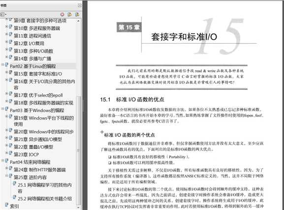Screen dimensions: 284x210
Task: Click bookmark icon beside Part02 基于Linux的编程
Action: (7, 65)
